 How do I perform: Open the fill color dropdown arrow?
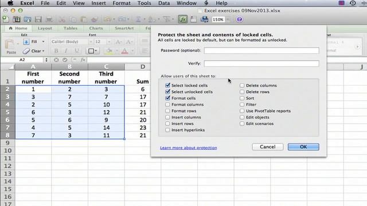click(117, 51)
